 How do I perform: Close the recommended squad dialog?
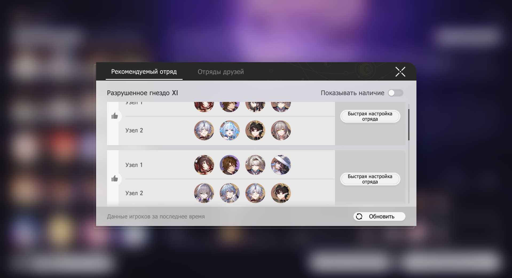click(400, 72)
